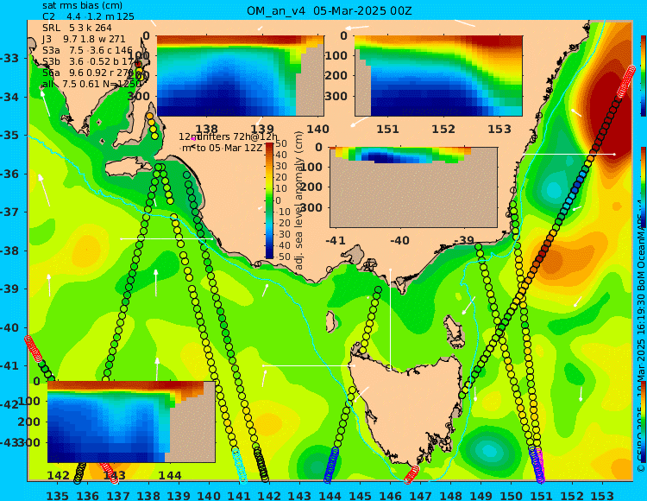Click longitude label 153 on the main bottom axis
Screen dimensions: 647x501
pos(602,495)
